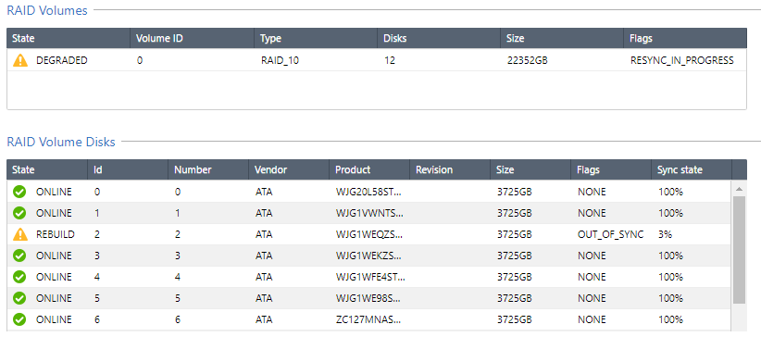
Task: Click the DEGRADED warning icon in RAID Volumes
Action: (19, 61)
